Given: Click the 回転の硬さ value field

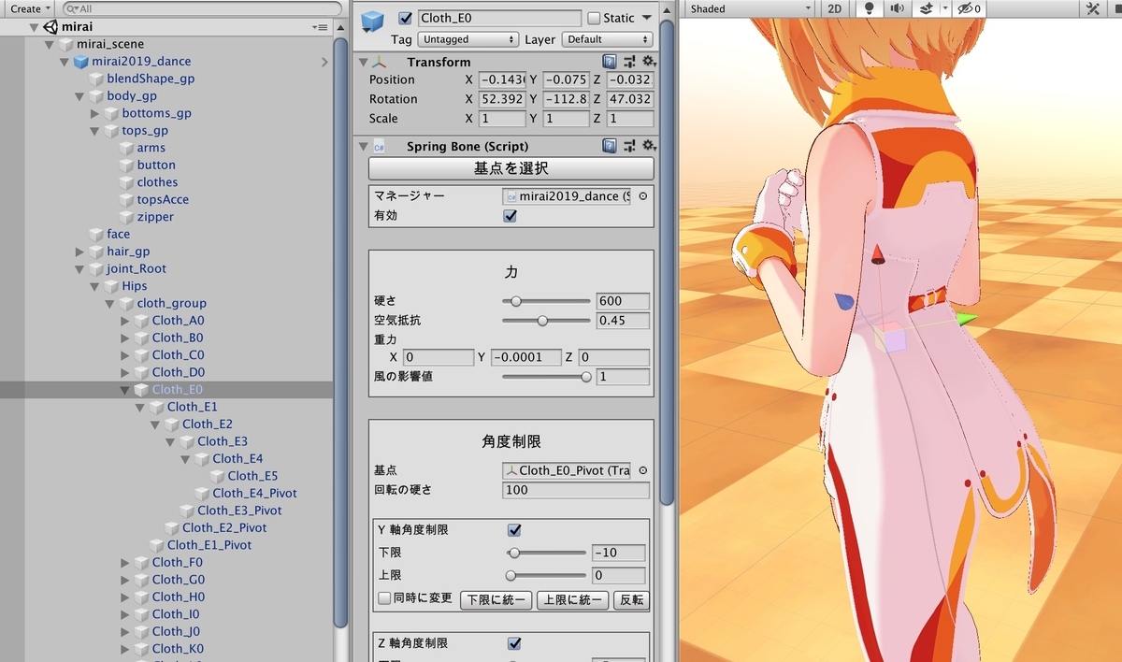Looking at the screenshot, I should click(x=576, y=490).
